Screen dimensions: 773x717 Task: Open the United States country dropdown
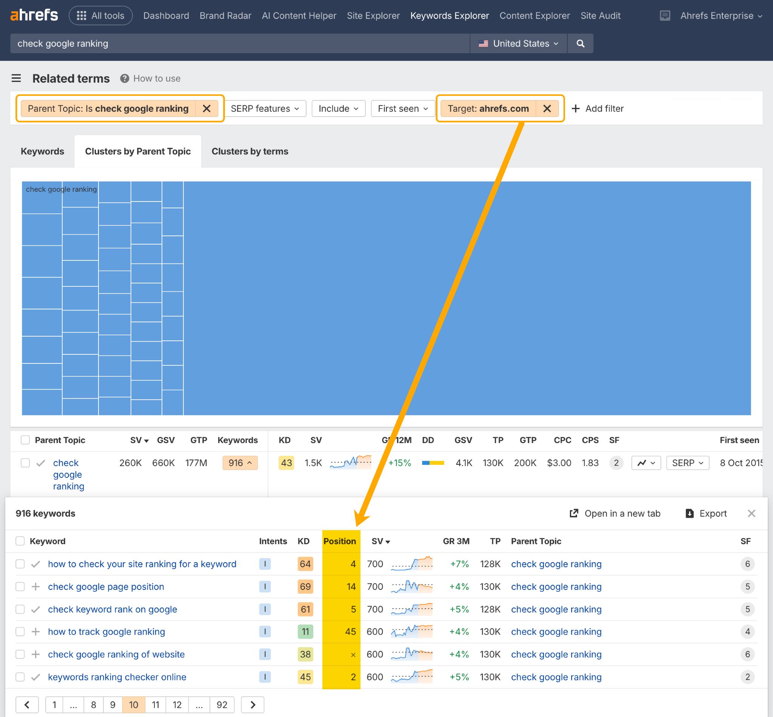point(518,43)
